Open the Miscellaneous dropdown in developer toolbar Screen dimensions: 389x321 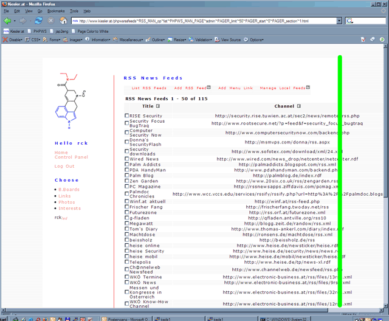point(128,40)
